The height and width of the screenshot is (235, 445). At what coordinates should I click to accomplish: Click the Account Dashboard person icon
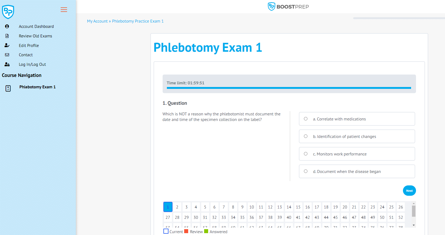(7, 26)
